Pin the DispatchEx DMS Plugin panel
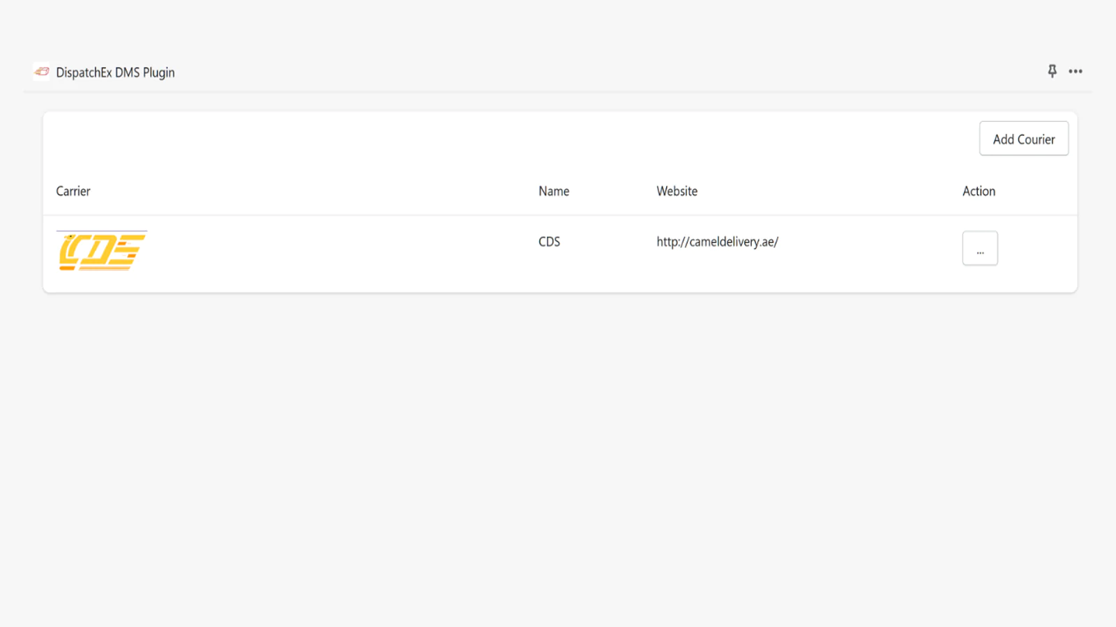Image resolution: width=1116 pixels, height=627 pixels. tap(1052, 71)
